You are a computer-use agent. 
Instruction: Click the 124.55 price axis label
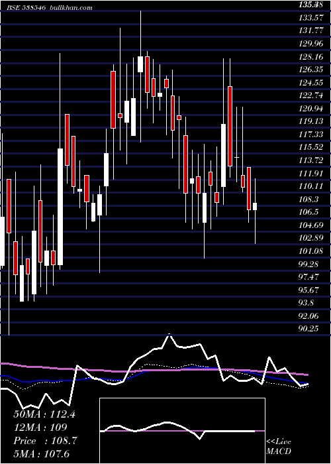pyautogui.click(x=310, y=83)
